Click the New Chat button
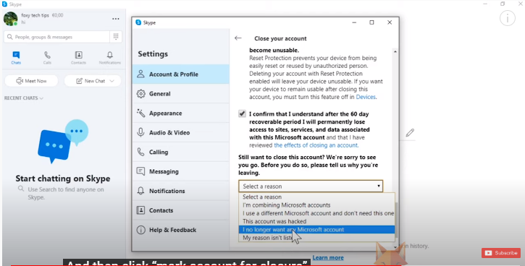 [x=93, y=81]
